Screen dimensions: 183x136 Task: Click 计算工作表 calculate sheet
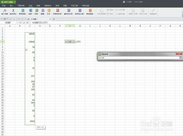click(142, 12)
